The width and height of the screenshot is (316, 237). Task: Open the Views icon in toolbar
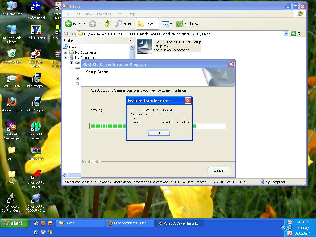(x=165, y=24)
